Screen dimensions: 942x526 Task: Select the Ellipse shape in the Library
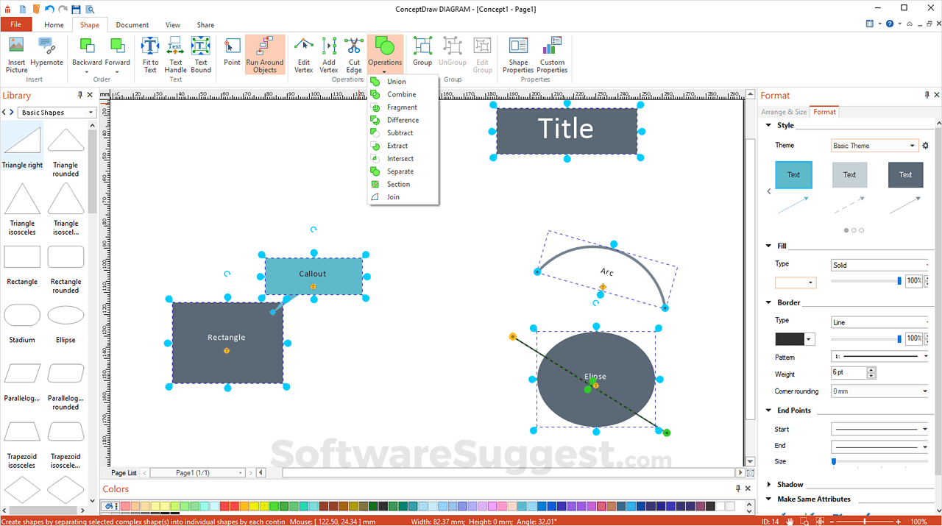65,315
